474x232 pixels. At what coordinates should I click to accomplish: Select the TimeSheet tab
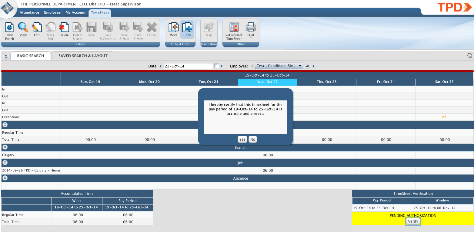(100, 13)
